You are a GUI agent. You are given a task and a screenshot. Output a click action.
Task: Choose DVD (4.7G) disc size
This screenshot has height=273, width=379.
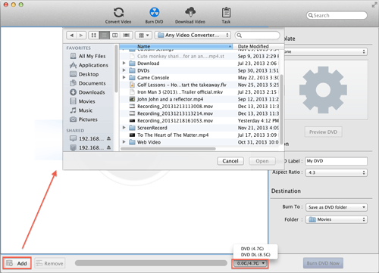tap(252, 249)
